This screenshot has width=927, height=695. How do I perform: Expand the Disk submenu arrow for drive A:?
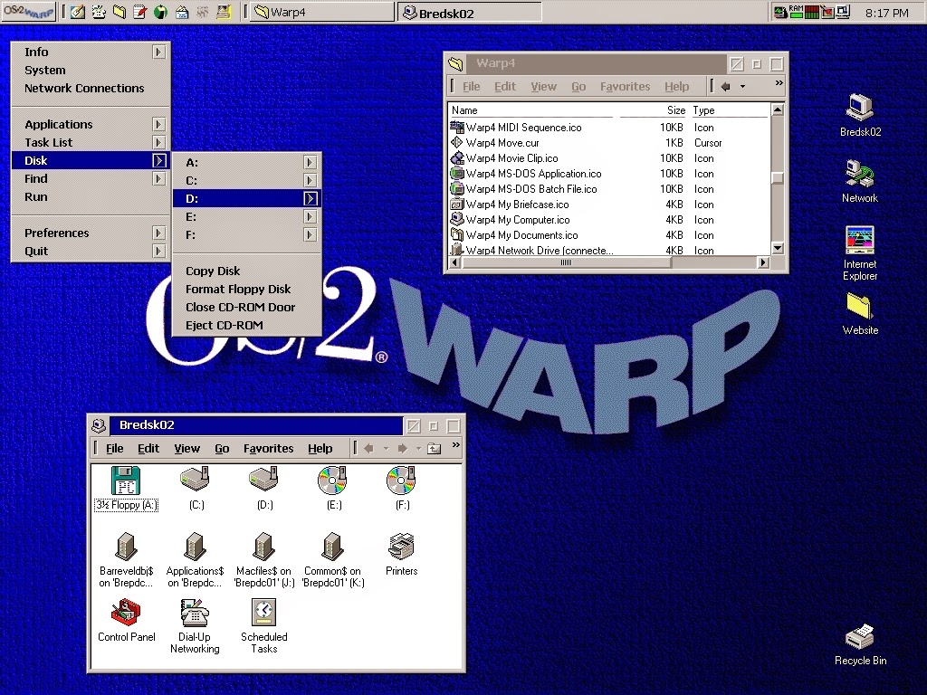tap(311, 162)
